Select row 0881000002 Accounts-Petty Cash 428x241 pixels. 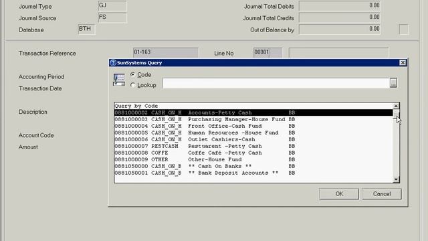coord(253,112)
